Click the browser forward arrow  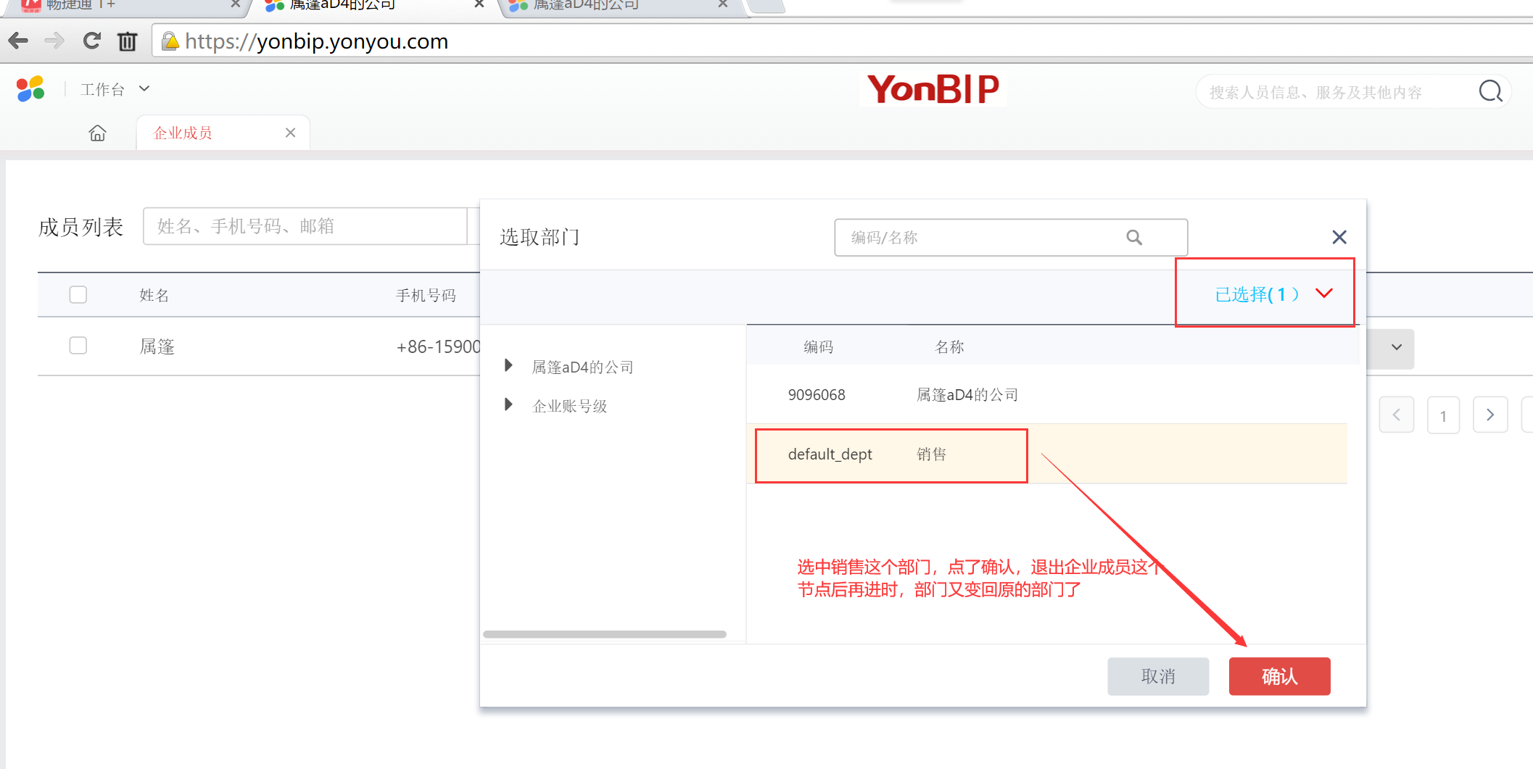pyautogui.click(x=54, y=41)
